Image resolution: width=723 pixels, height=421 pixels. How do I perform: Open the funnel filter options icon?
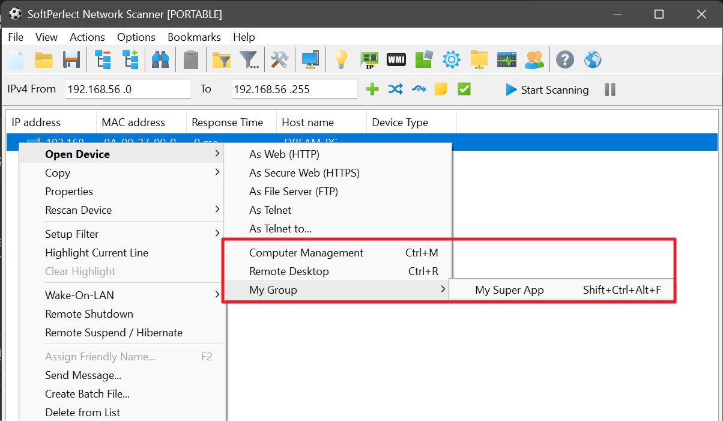pyautogui.click(x=249, y=59)
